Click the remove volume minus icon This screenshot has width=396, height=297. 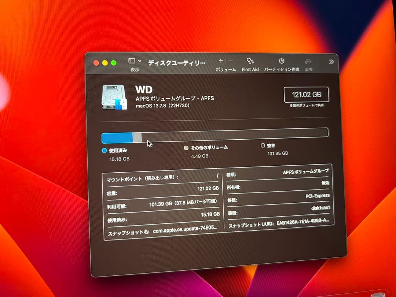tap(231, 61)
